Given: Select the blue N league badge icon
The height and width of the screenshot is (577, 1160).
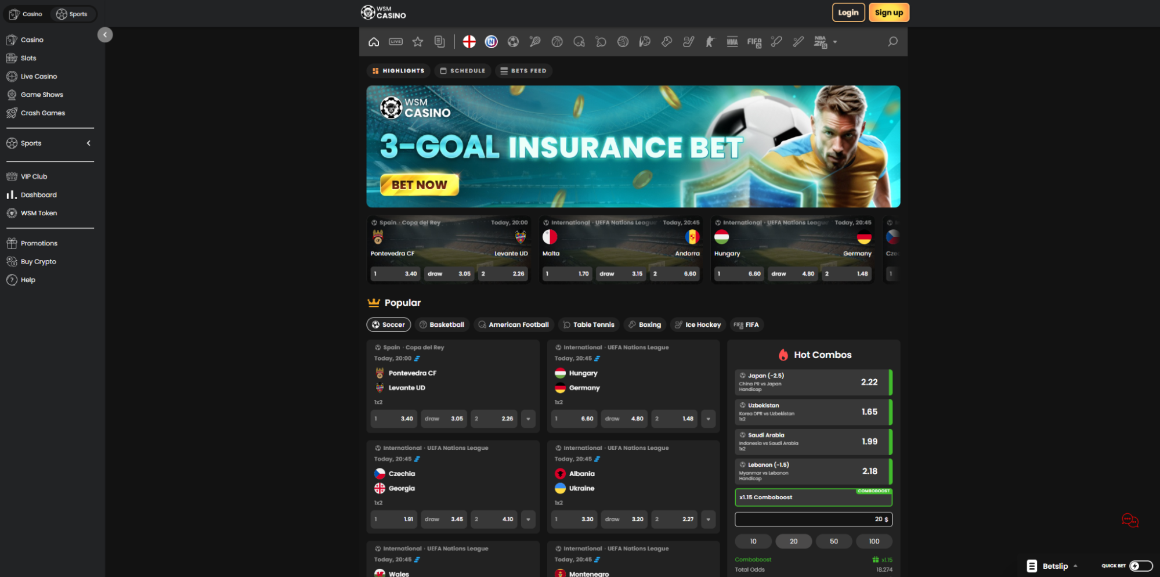Looking at the screenshot, I should click(x=492, y=42).
